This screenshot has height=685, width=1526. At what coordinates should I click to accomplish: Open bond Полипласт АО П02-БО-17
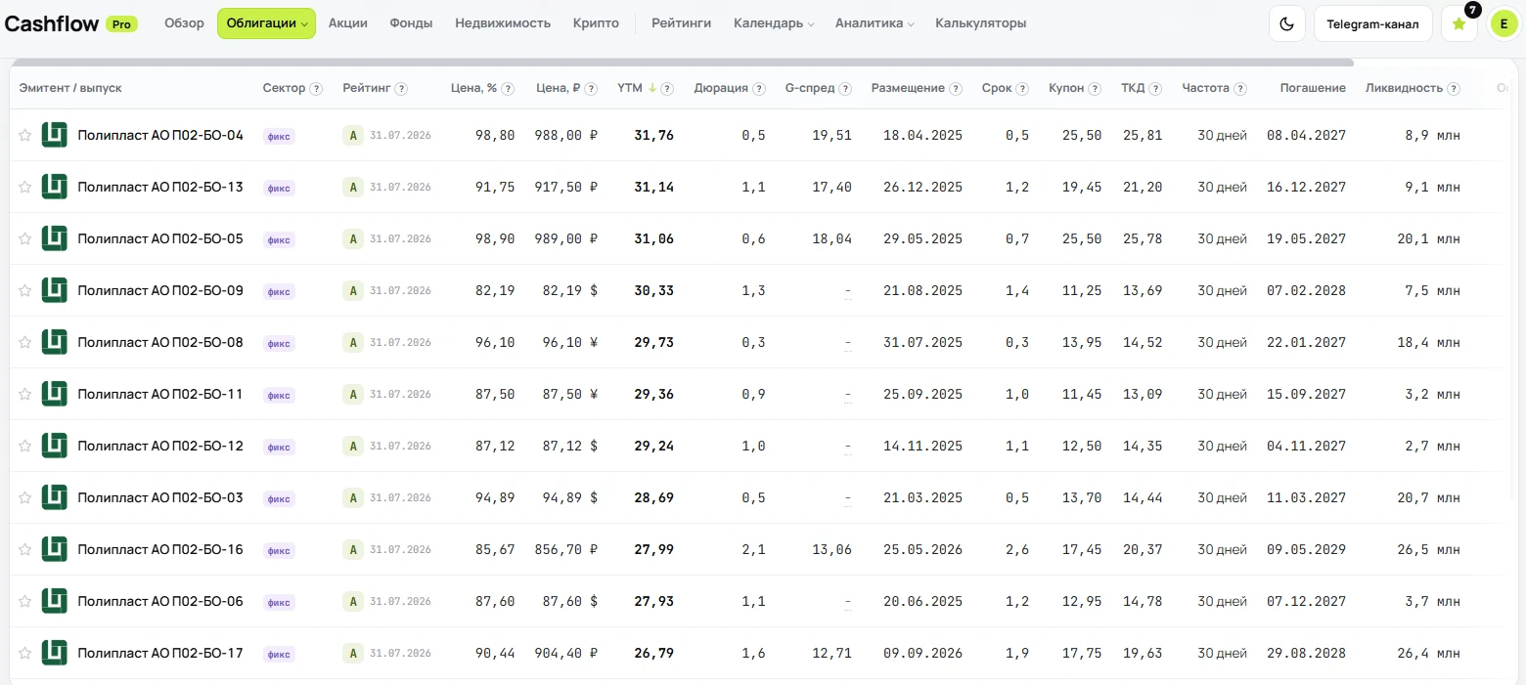(x=160, y=654)
